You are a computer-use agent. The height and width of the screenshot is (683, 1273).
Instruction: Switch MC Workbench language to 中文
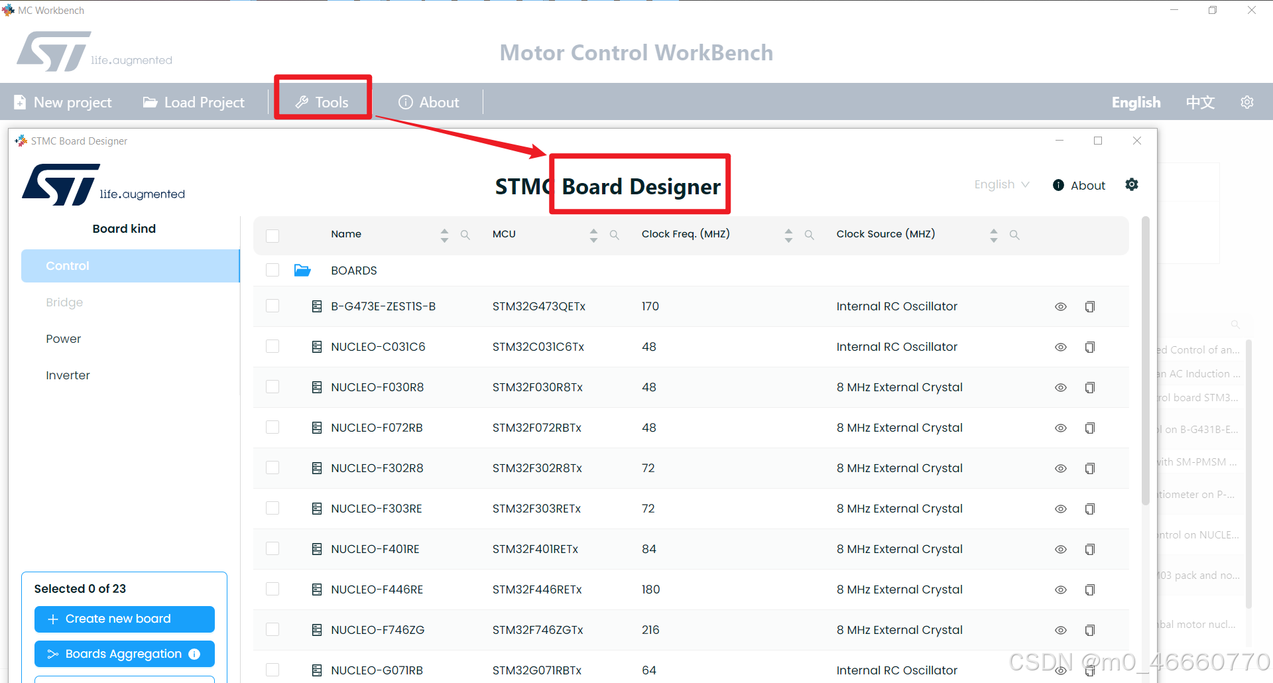(1200, 102)
